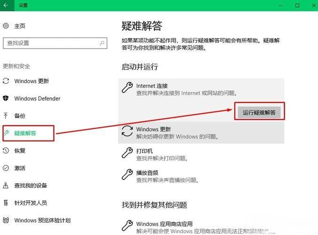This screenshot has height=235, width=318.
Task: Open the 恢复 settings page
Action: pyautogui.click(x=20, y=150)
